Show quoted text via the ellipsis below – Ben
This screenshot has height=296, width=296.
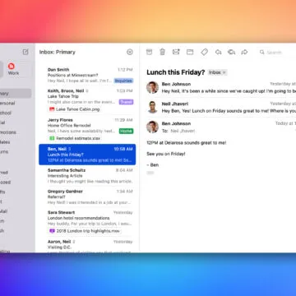tap(150, 173)
